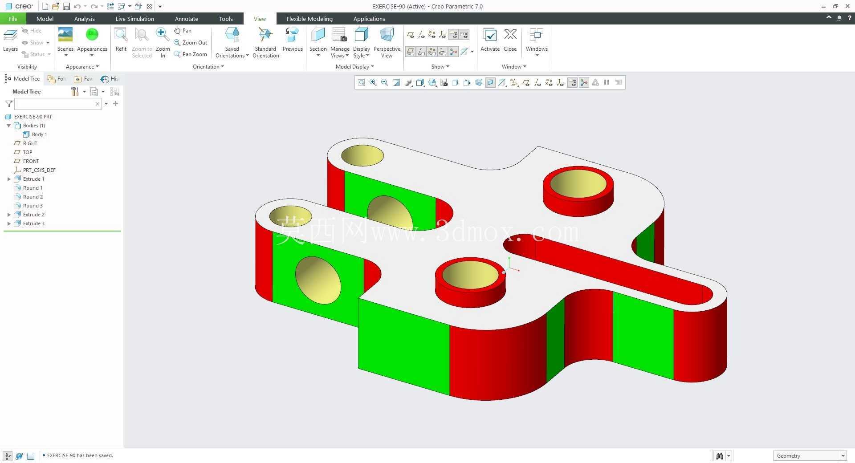
Task: Expand Extrude 3 in model tree
Action: click(9, 223)
